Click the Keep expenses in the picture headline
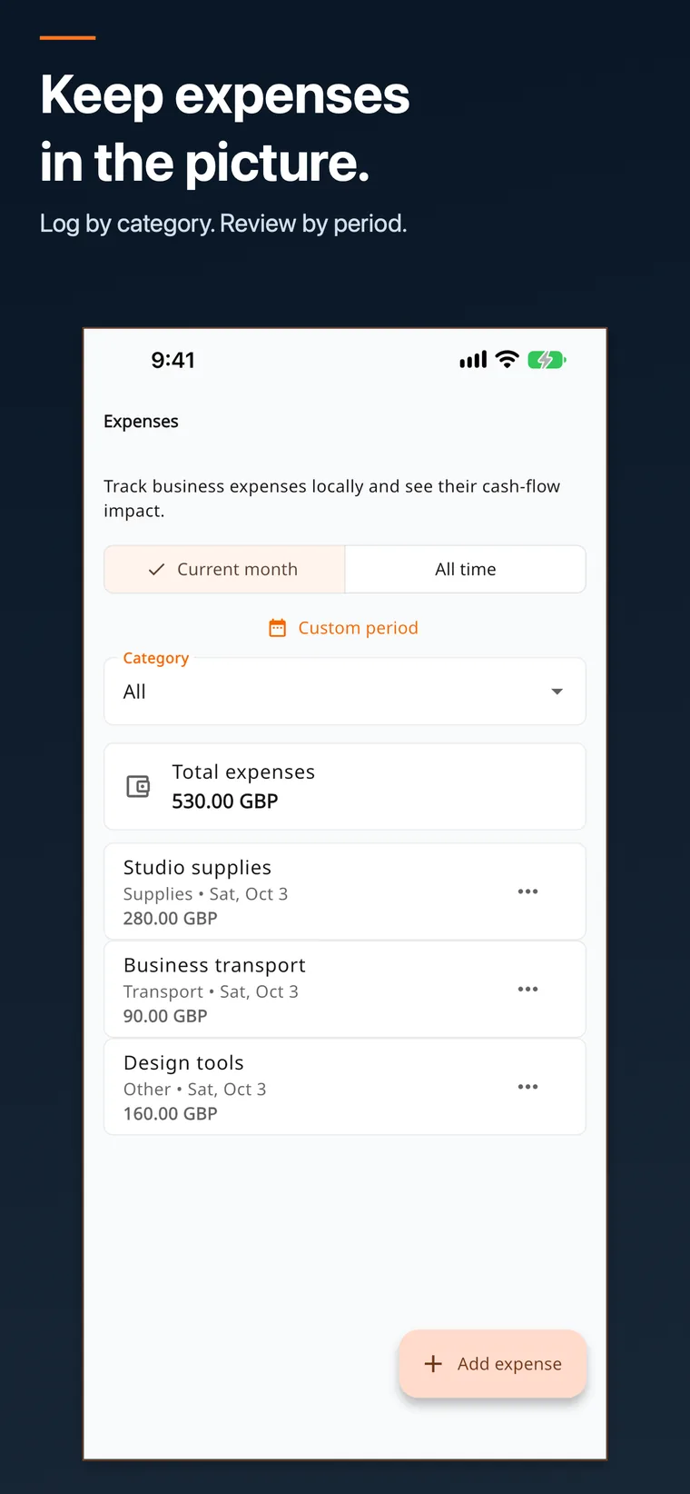This screenshot has height=1494, width=690. pyautogui.click(x=224, y=128)
